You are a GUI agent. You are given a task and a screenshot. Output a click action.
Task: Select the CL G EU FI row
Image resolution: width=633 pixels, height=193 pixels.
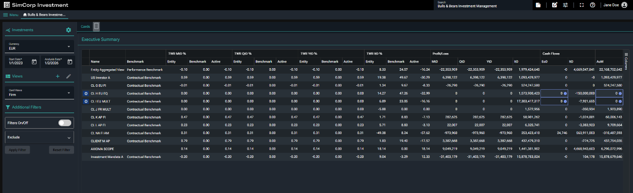352,85
